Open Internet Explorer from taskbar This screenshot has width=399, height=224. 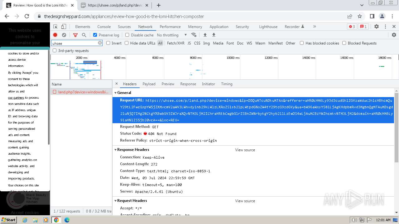coord(25,220)
